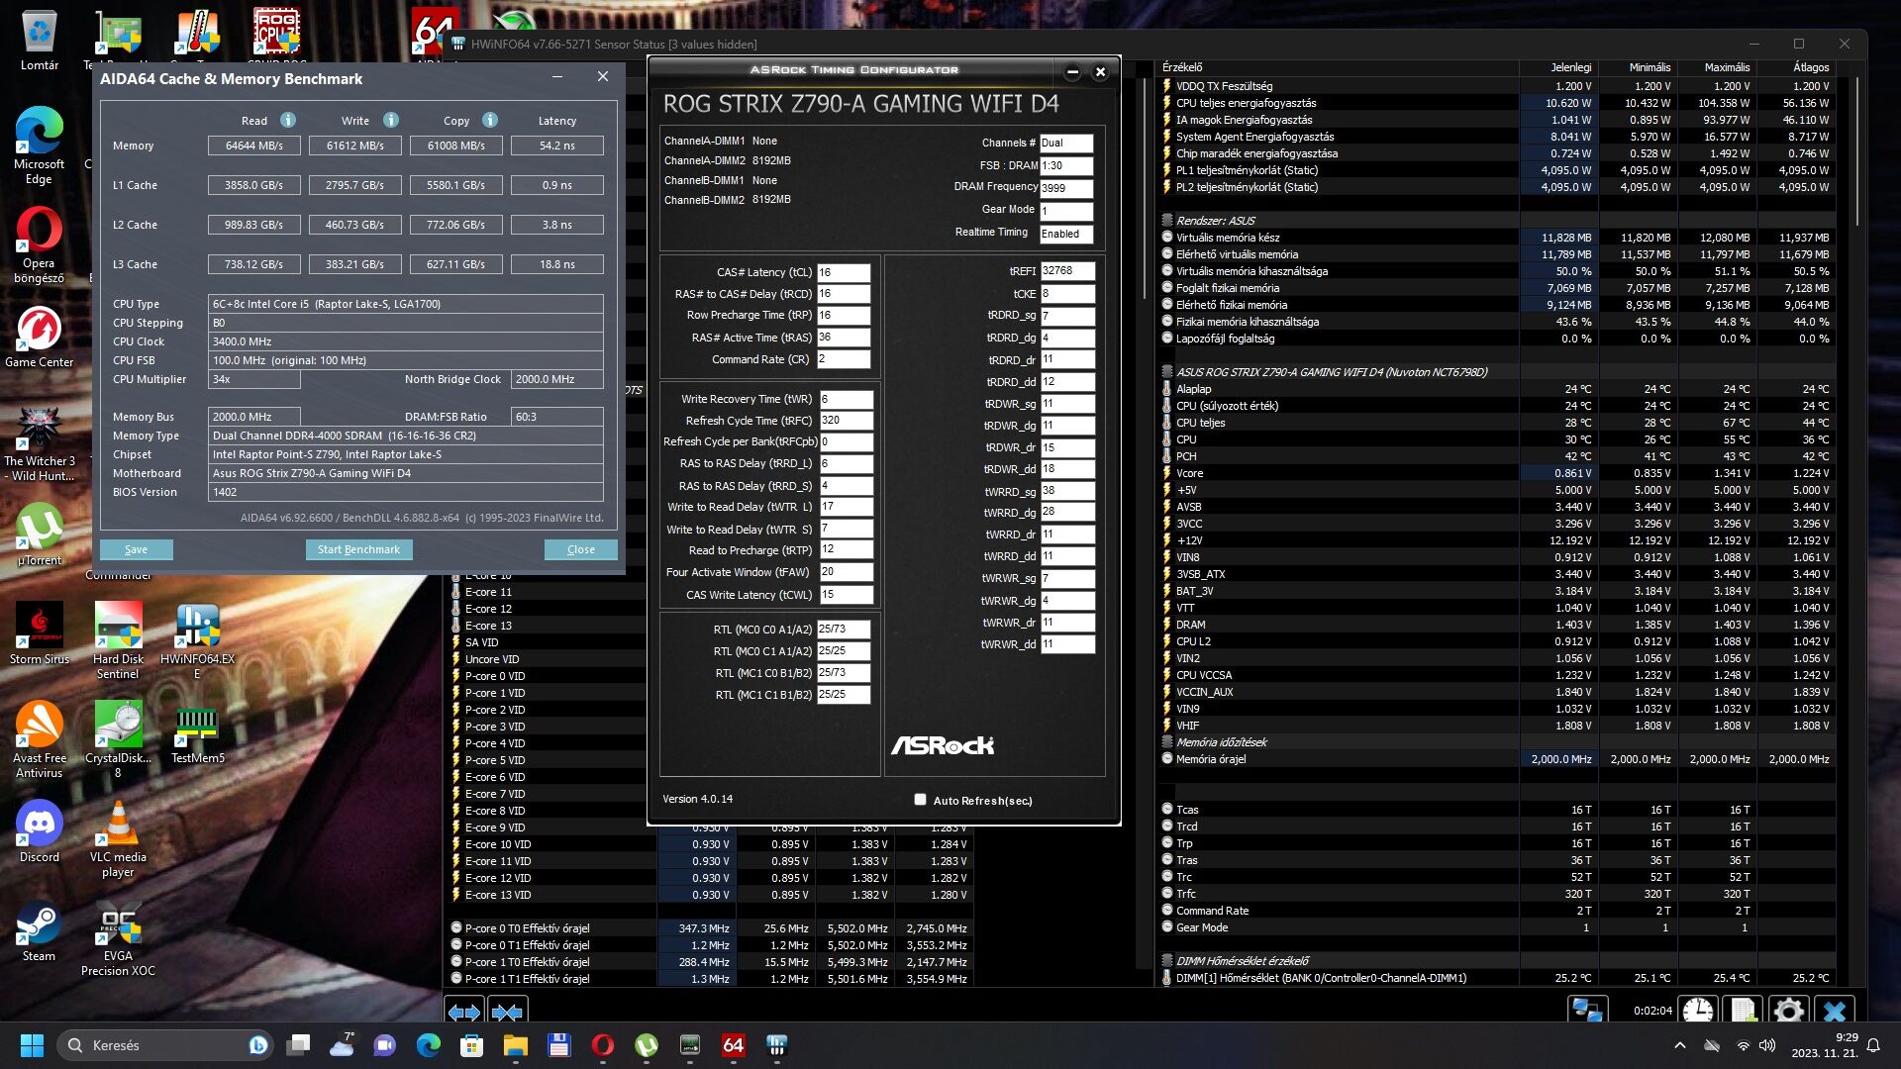Viewport: 1901px width, 1069px height.
Task: Click Memory Latency 54.2 ns value
Action: [x=556, y=146]
